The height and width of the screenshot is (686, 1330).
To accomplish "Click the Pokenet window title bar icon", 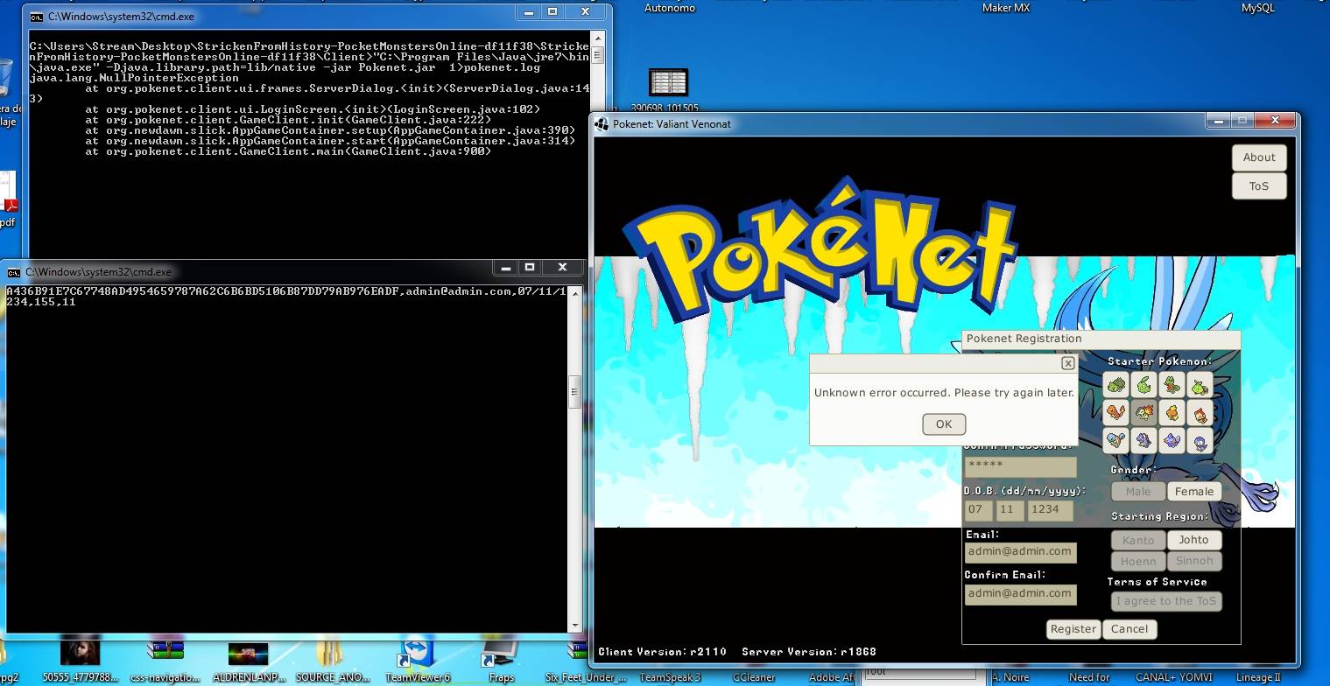I will tap(602, 123).
